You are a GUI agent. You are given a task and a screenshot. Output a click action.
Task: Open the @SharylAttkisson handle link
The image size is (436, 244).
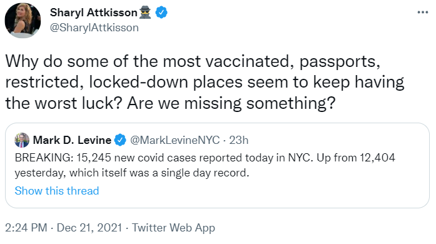(94, 28)
